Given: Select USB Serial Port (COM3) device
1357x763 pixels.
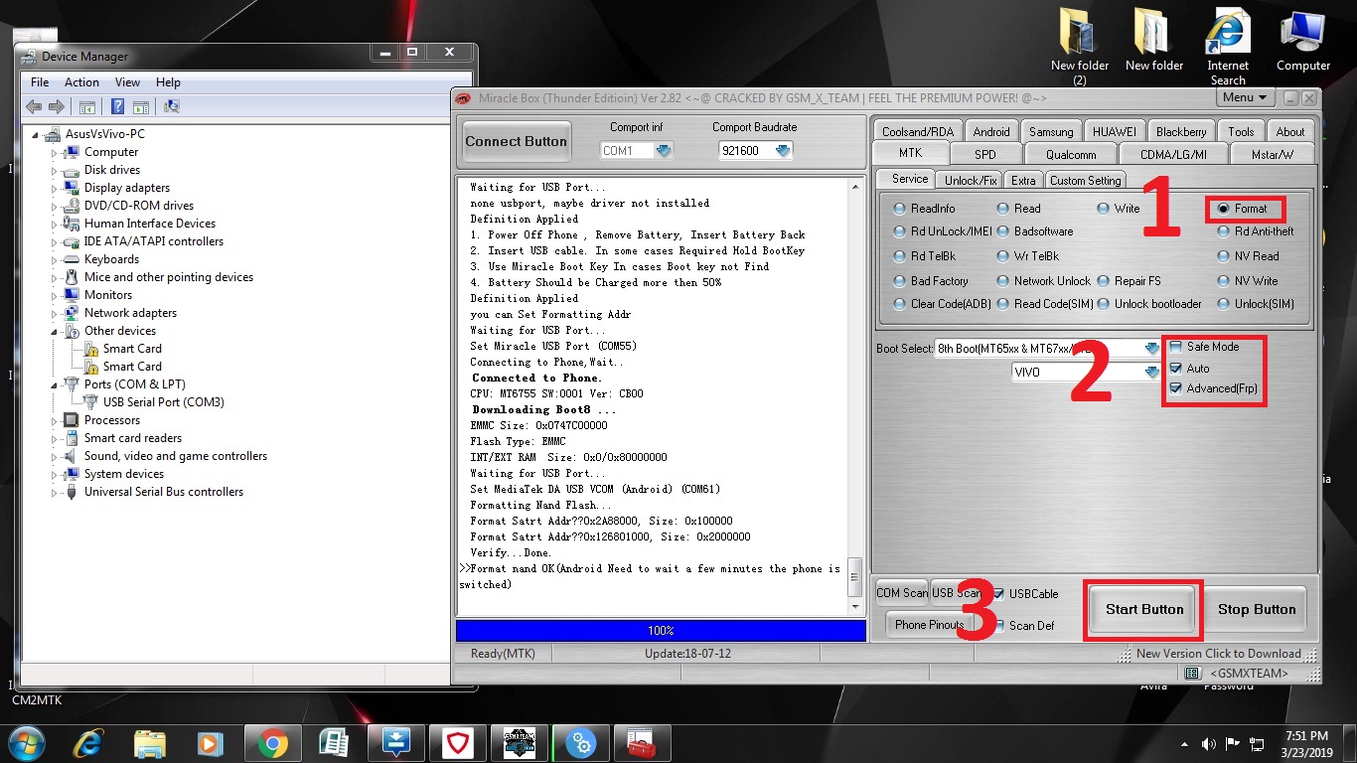Looking at the screenshot, I should (163, 402).
